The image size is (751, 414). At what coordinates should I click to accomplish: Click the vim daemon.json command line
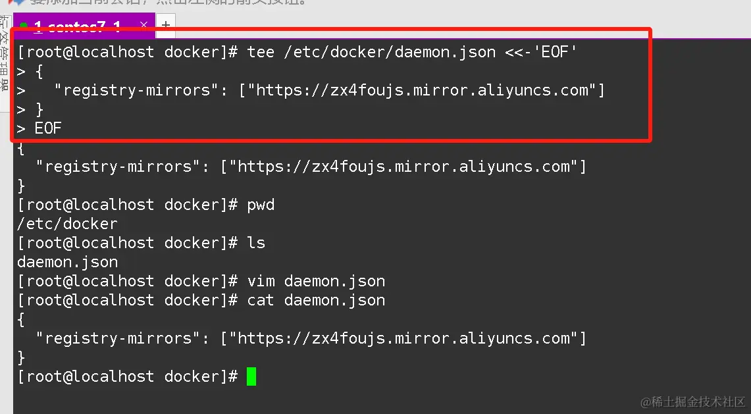coord(201,281)
